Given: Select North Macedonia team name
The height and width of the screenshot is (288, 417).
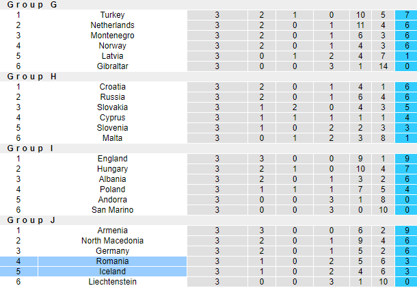Looking at the screenshot, I should (x=112, y=241).
